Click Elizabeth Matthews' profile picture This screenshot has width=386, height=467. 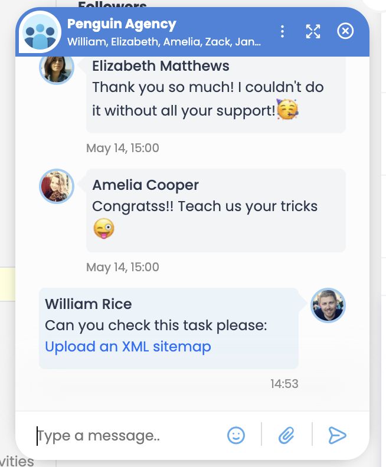point(57,68)
